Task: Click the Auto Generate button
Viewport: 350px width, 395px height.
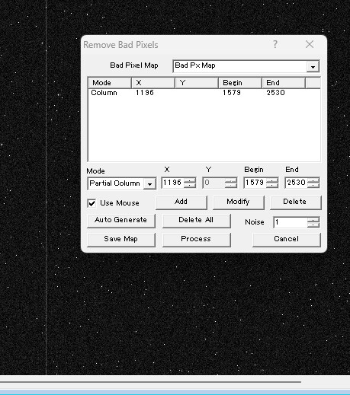Action: point(121,221)
